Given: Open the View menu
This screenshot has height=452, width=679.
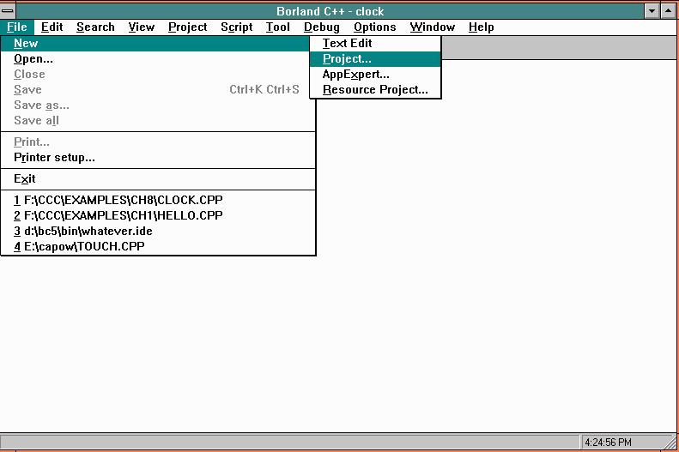Looking at the screenshot, I should point(141,27).
